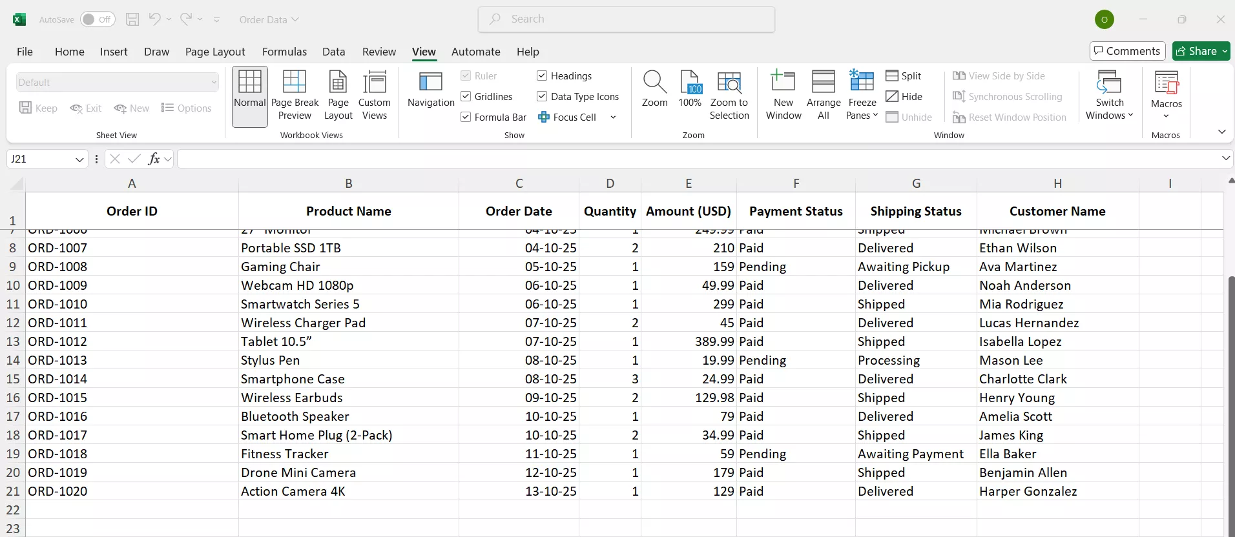Expand the Switch Windows menu
Viewport: 1235px width, 537px height.
point(1109,96)
